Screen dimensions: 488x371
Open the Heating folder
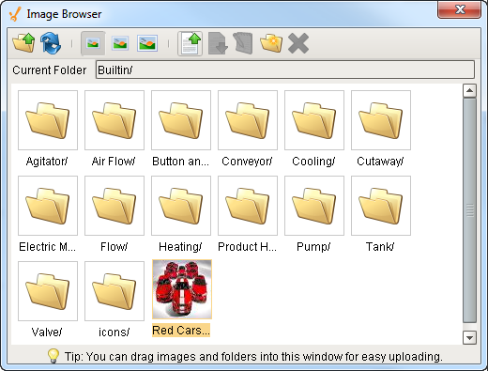tap(181, 206)
